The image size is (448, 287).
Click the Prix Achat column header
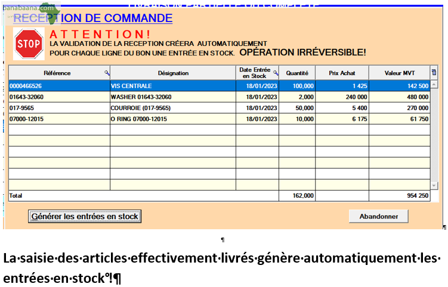[342, 73]
